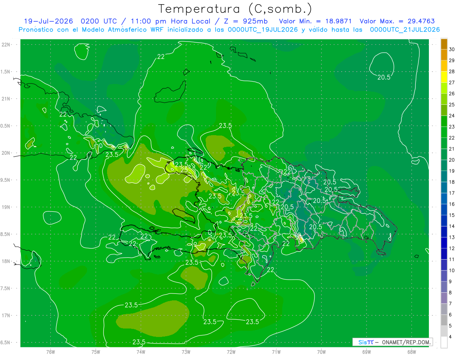Click the orange colorbar segment between 29 and 30

444,55
